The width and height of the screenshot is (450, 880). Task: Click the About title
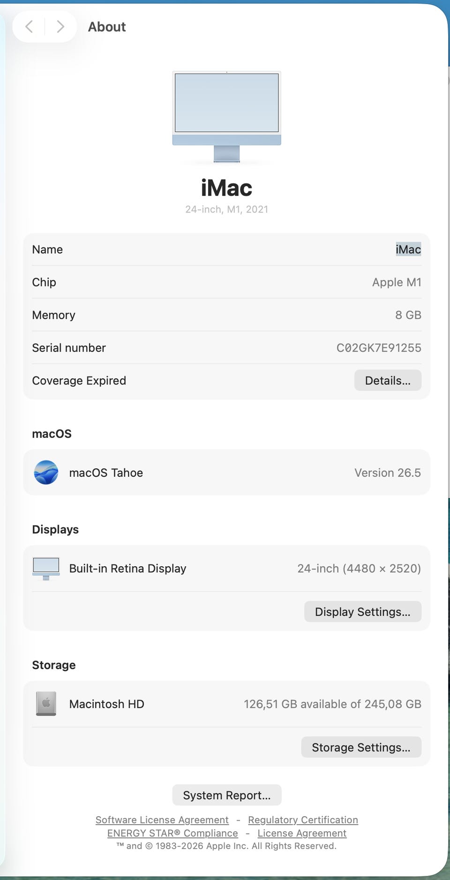pyautogui.click(x=107, y=27)
